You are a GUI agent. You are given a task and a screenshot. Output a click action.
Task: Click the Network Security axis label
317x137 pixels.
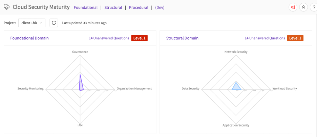236,52
